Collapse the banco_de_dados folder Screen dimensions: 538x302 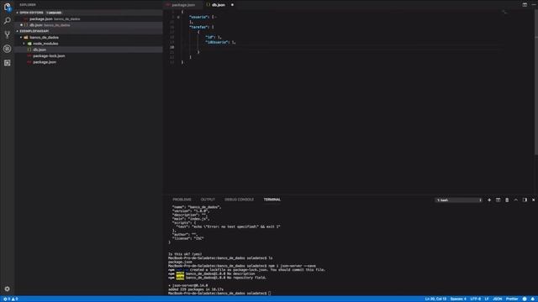[x=21, y=37]
